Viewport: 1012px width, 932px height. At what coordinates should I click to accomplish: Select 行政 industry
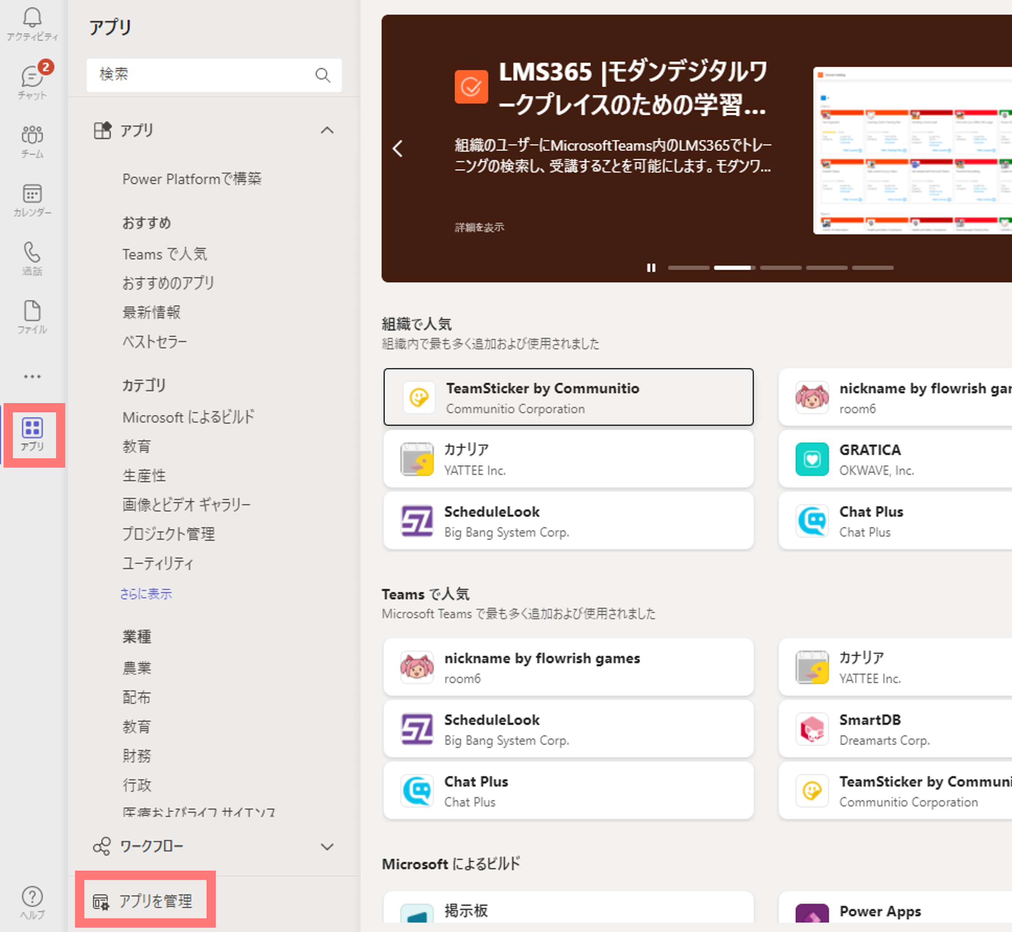137,785
